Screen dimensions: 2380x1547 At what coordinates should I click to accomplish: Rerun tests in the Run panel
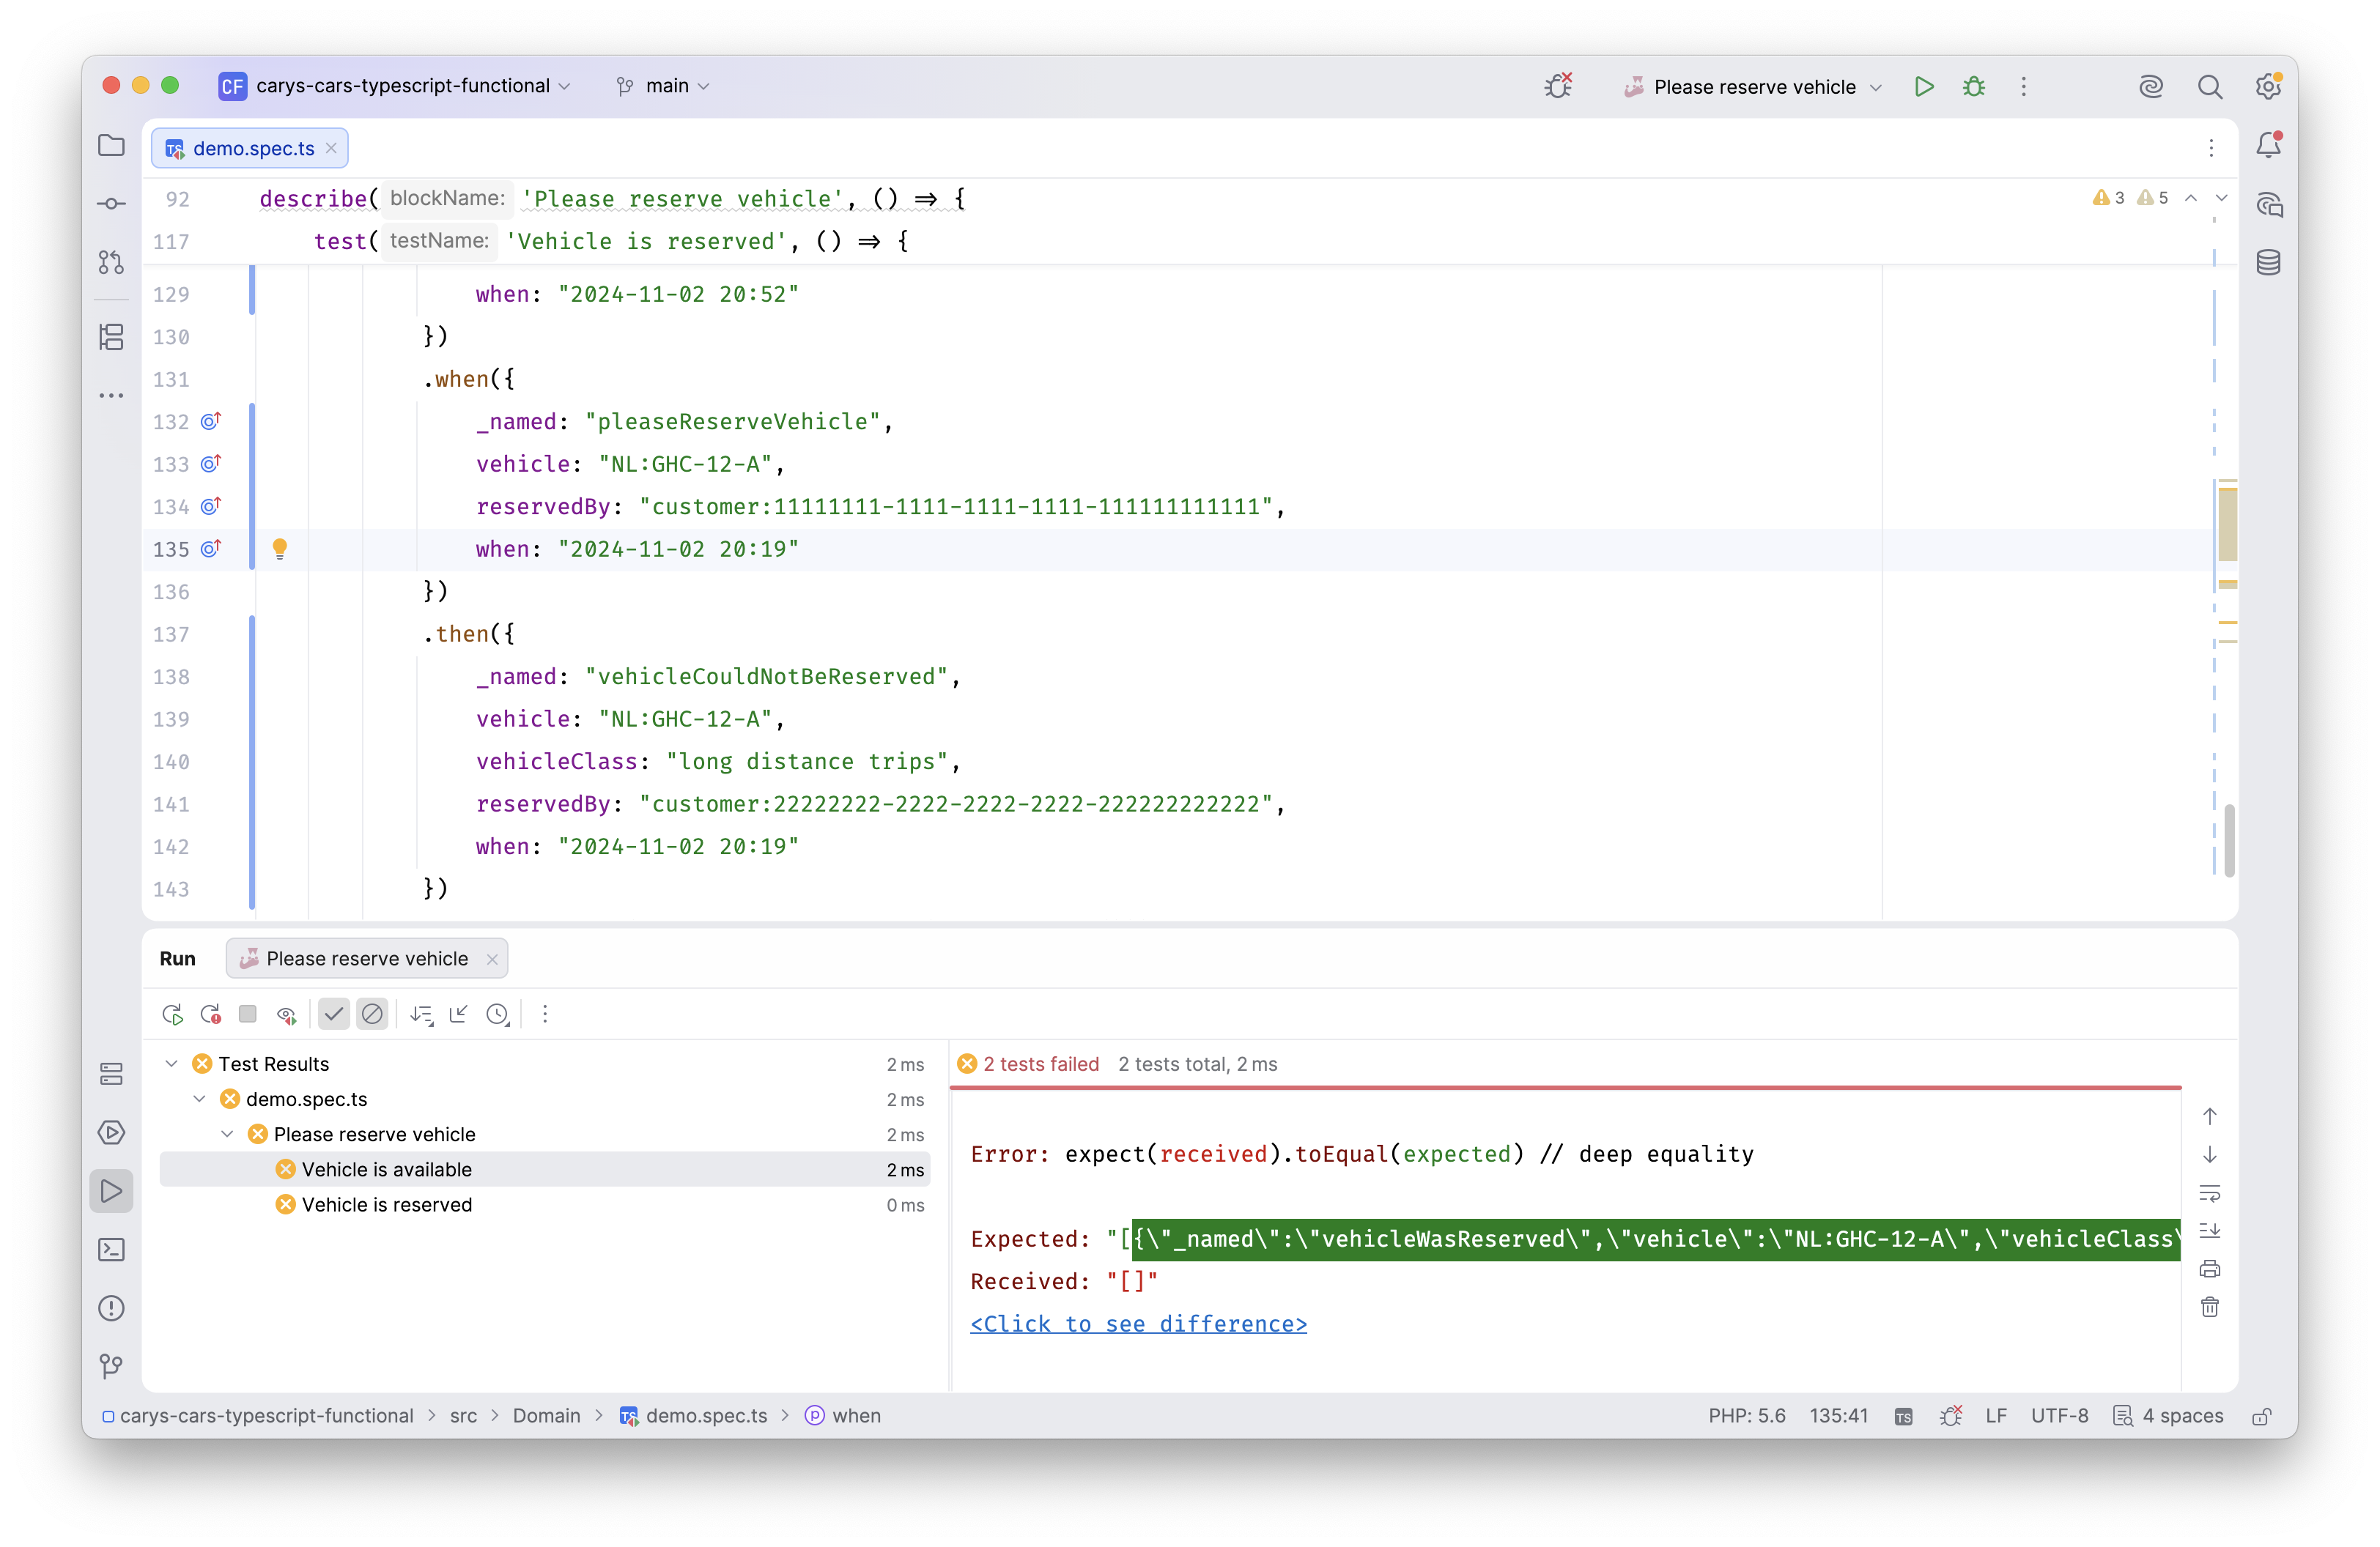tap(172, 1014)
